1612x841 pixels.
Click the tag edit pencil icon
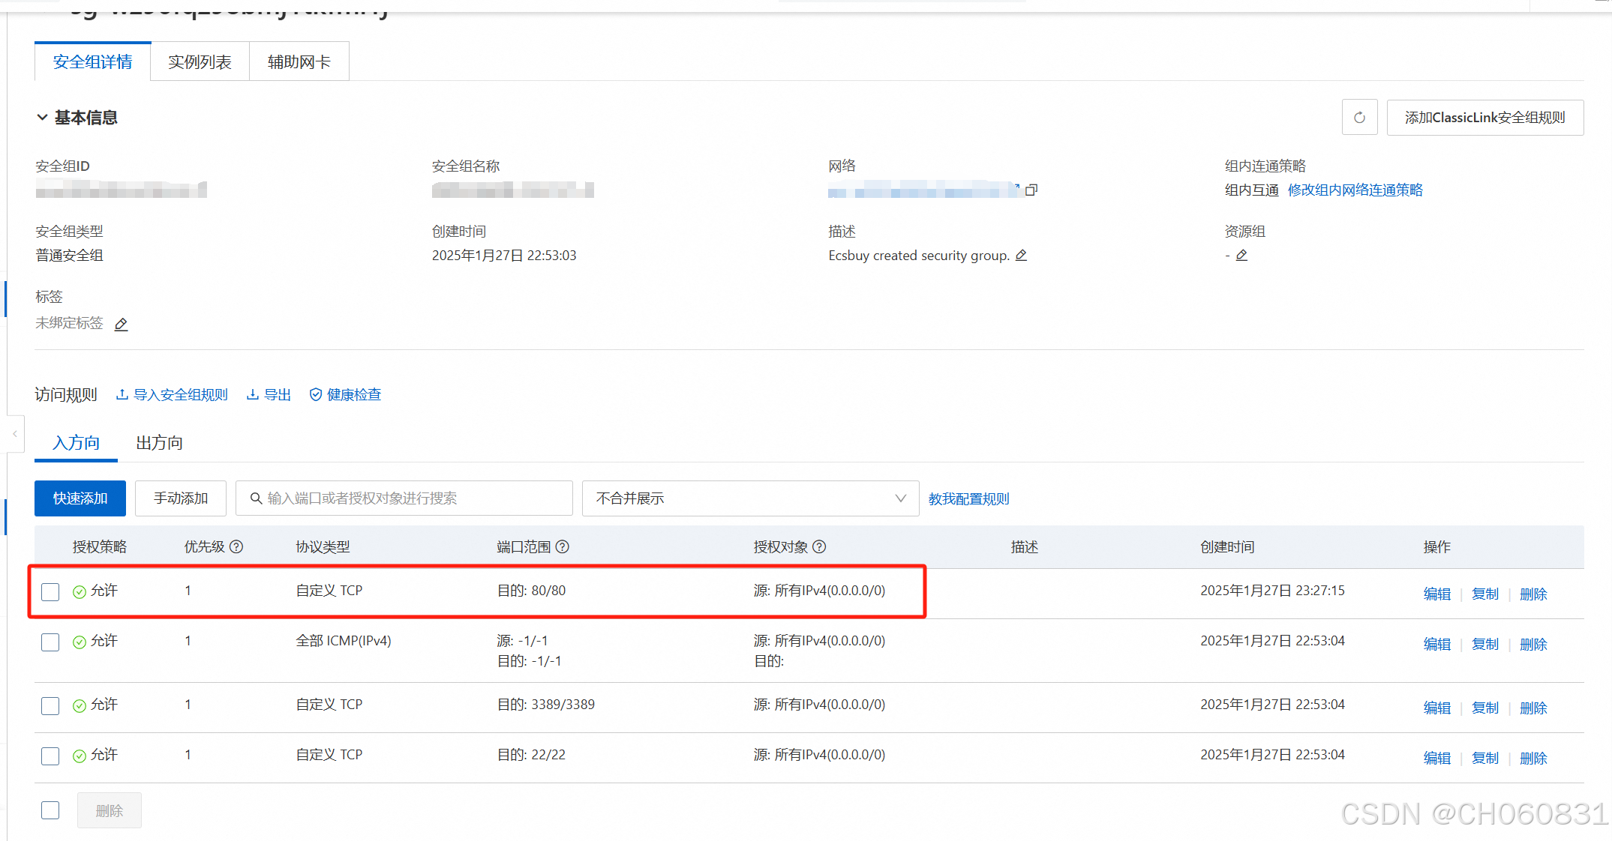coord(121,325)
